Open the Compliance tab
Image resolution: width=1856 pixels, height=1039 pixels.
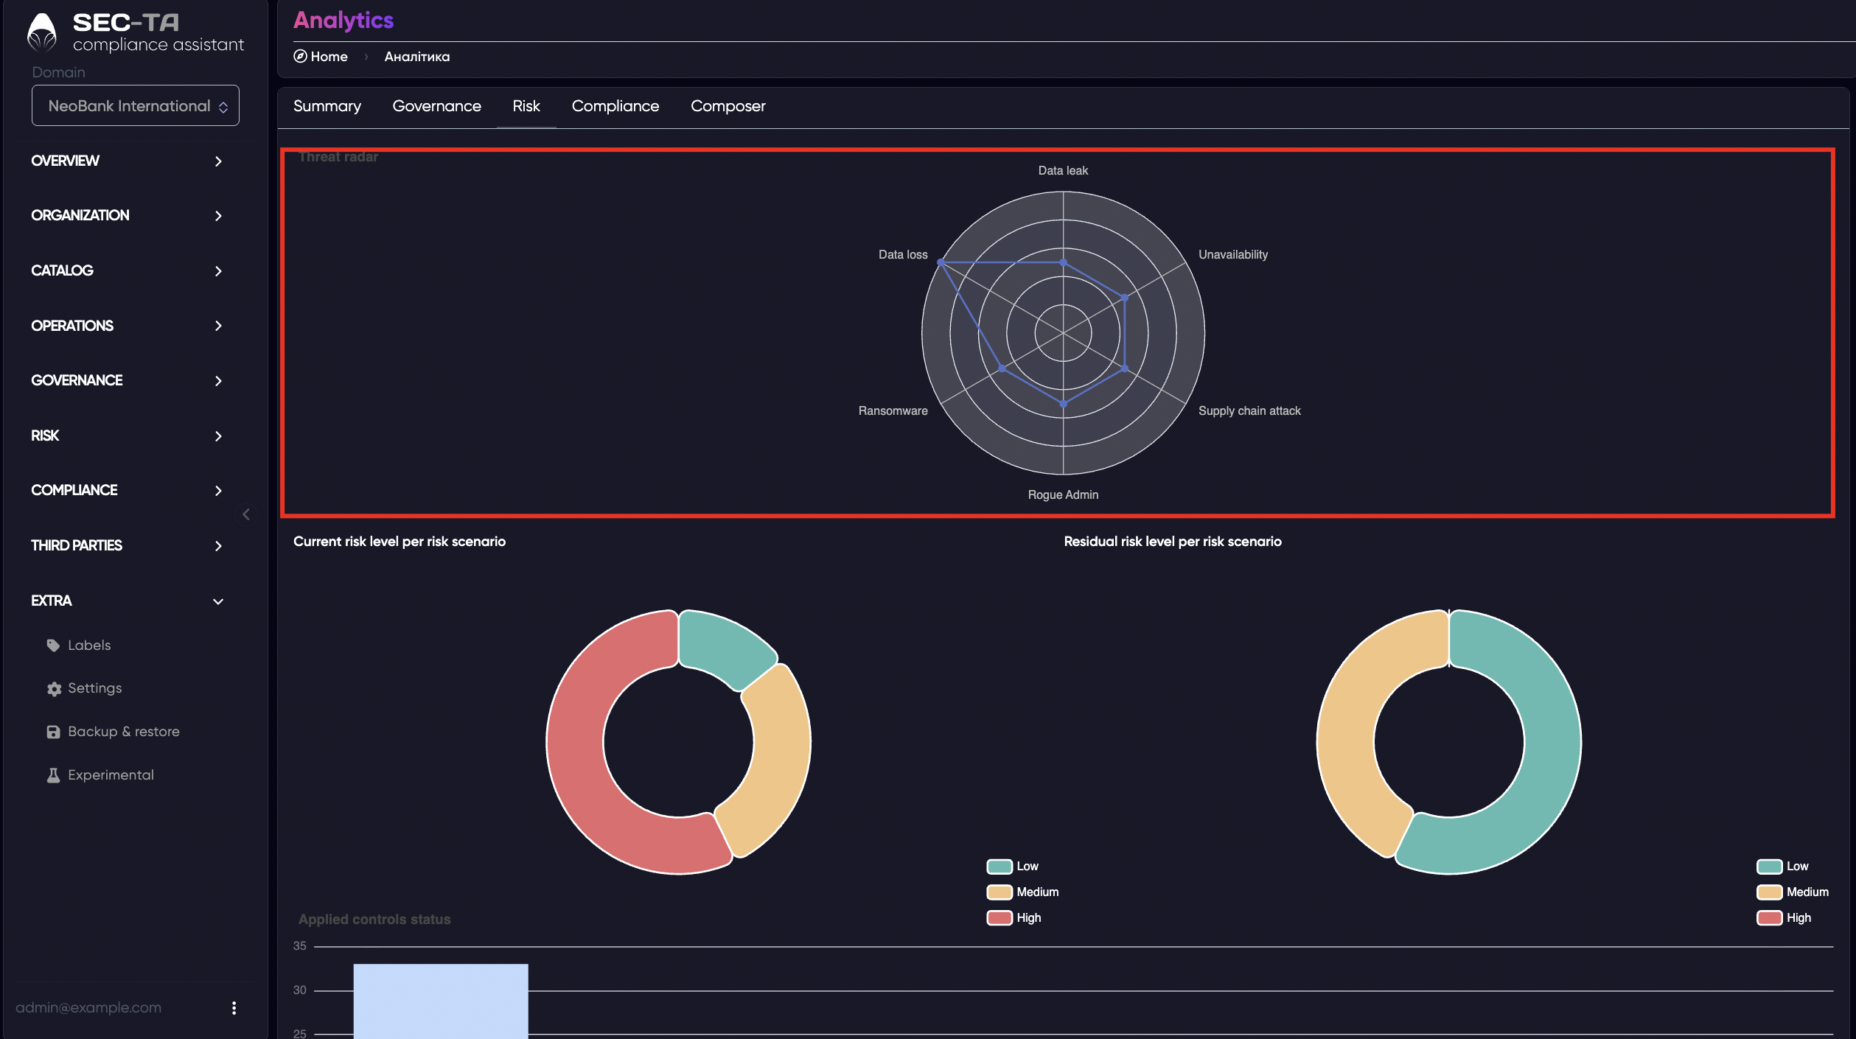coord(615,106)
